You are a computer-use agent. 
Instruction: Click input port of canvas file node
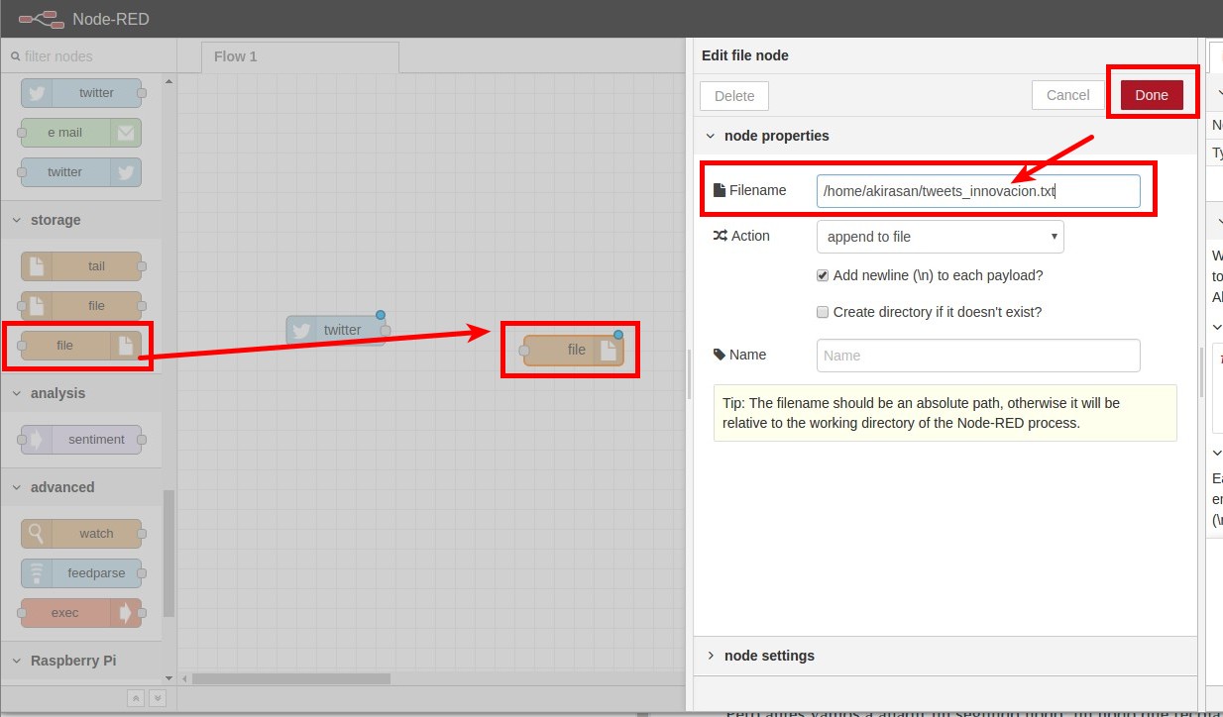pos(524,350)
